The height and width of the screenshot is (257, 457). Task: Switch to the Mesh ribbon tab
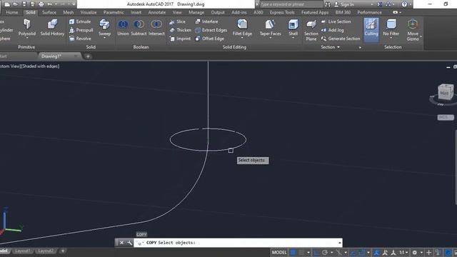click(x=69, y=12)
